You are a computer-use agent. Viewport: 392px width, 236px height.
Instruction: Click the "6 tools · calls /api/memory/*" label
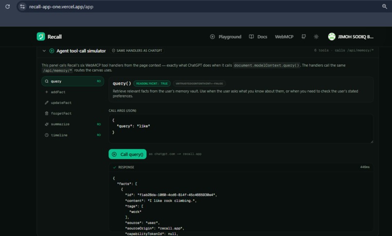(344, 50)
